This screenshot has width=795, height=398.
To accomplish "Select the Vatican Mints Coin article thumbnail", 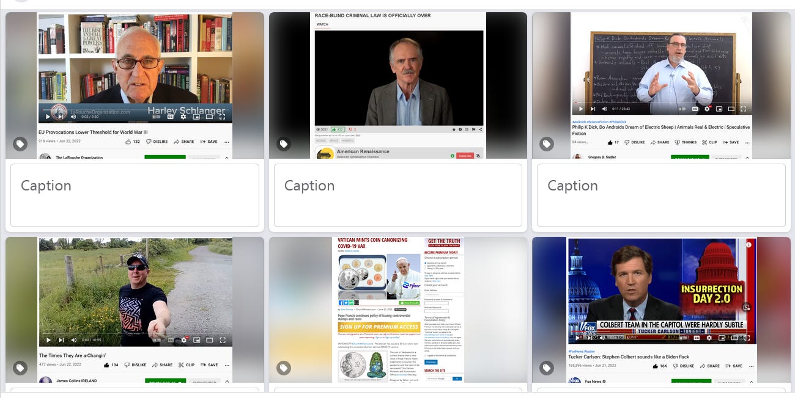I will click(398, 309).
